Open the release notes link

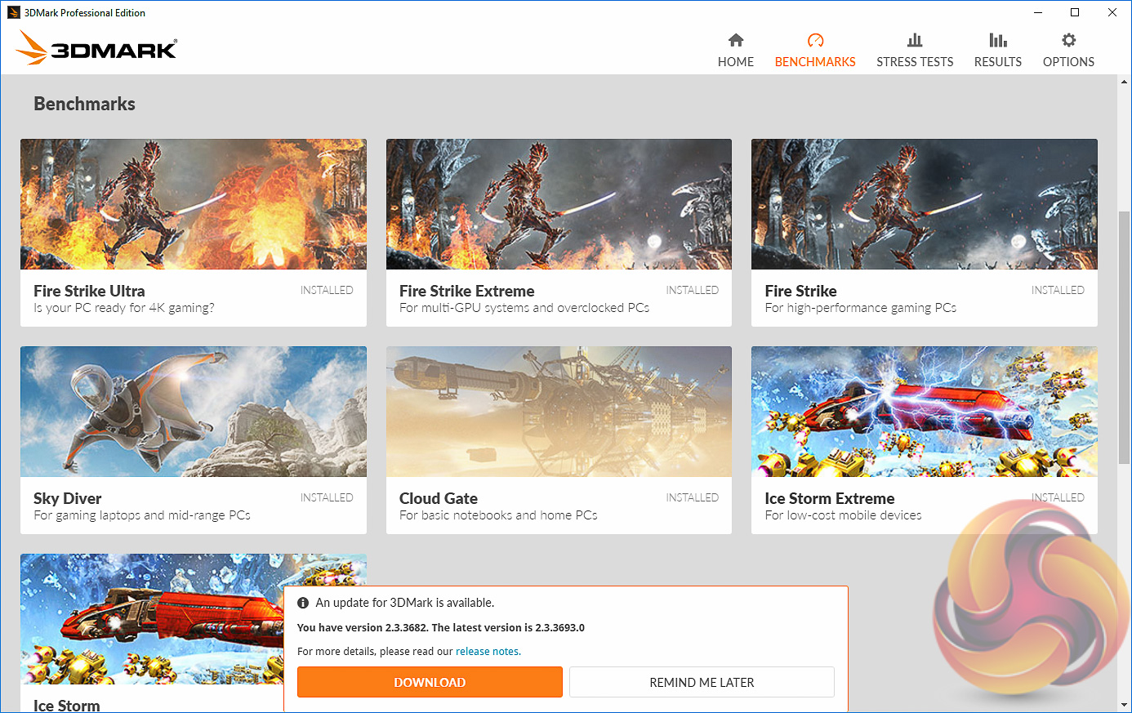coord(487,652)
